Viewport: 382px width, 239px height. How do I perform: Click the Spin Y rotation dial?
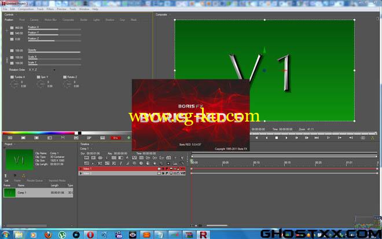[41, 84]
